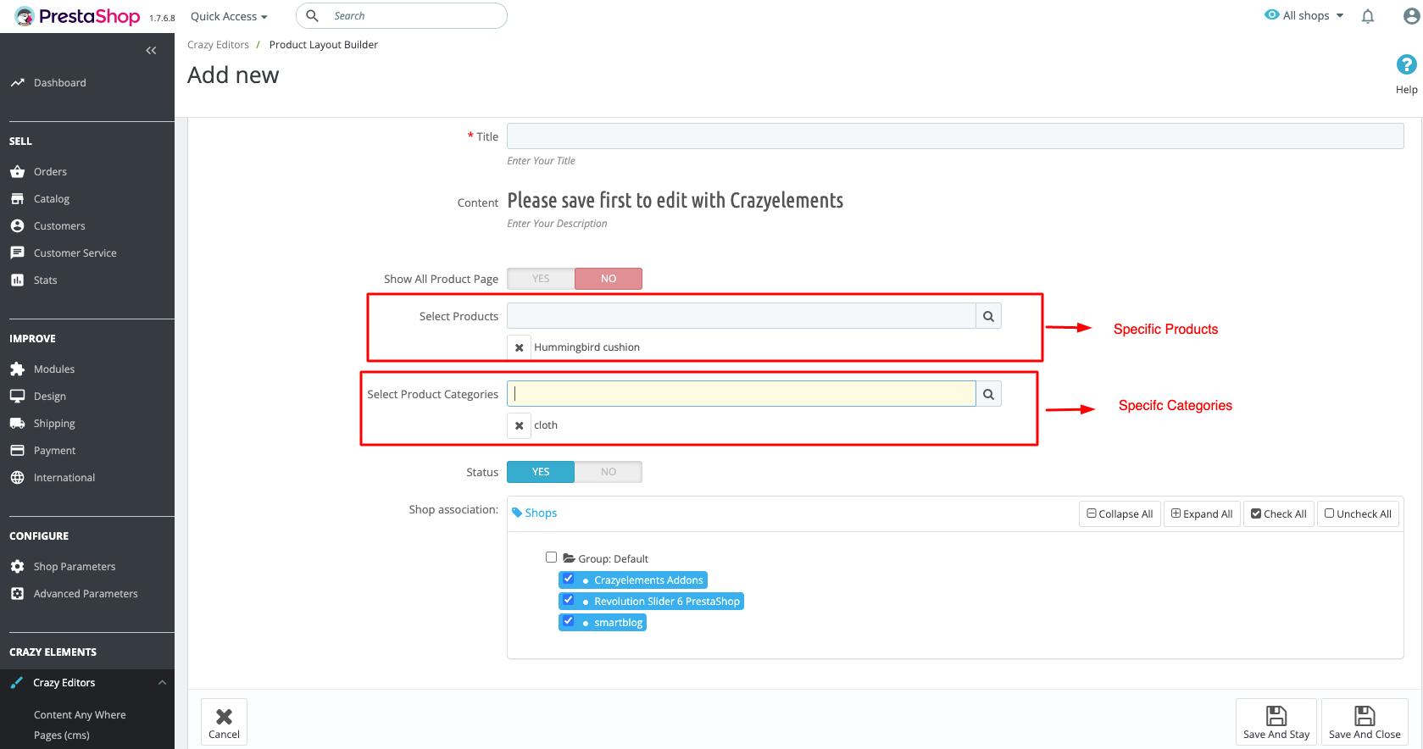Remove Hummingbird cushion with the X button
1423x749 pixels.
[520, 347]
